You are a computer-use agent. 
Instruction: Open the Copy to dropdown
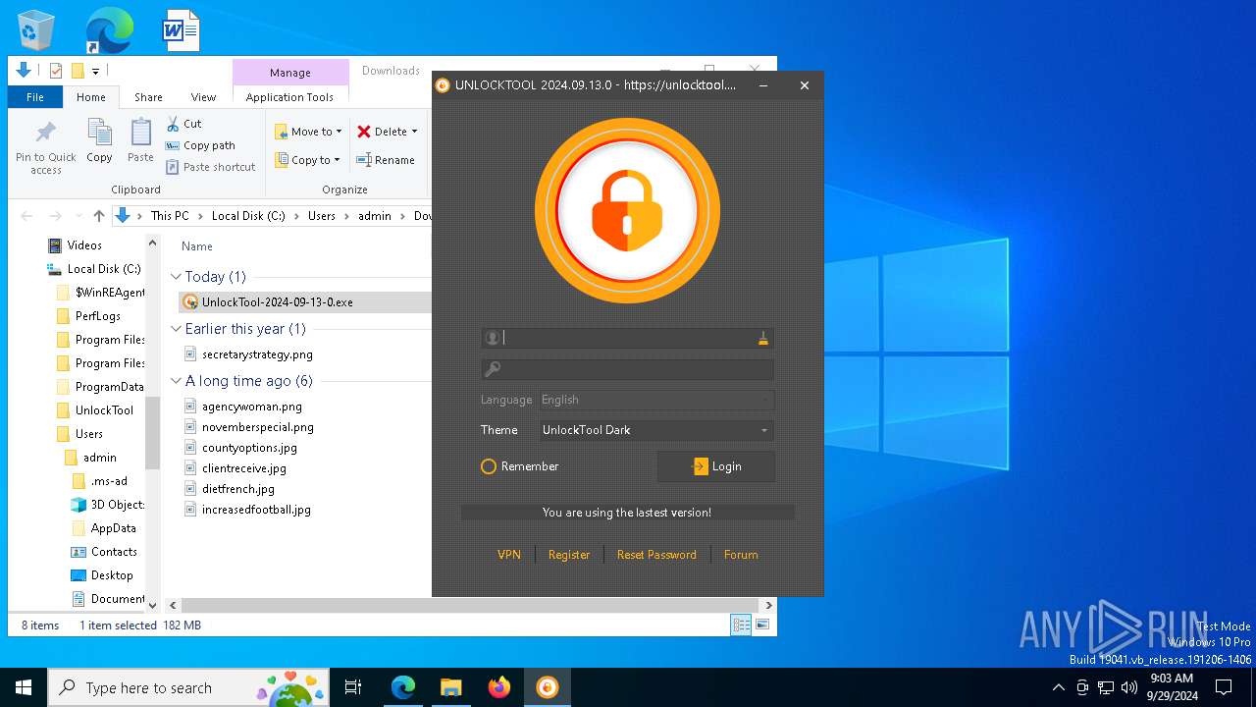click(308, 160)
